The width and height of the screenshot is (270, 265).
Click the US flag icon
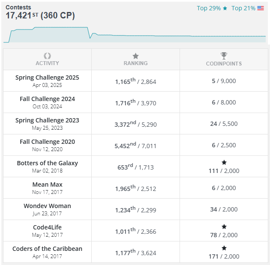click(x=260, y=8)
